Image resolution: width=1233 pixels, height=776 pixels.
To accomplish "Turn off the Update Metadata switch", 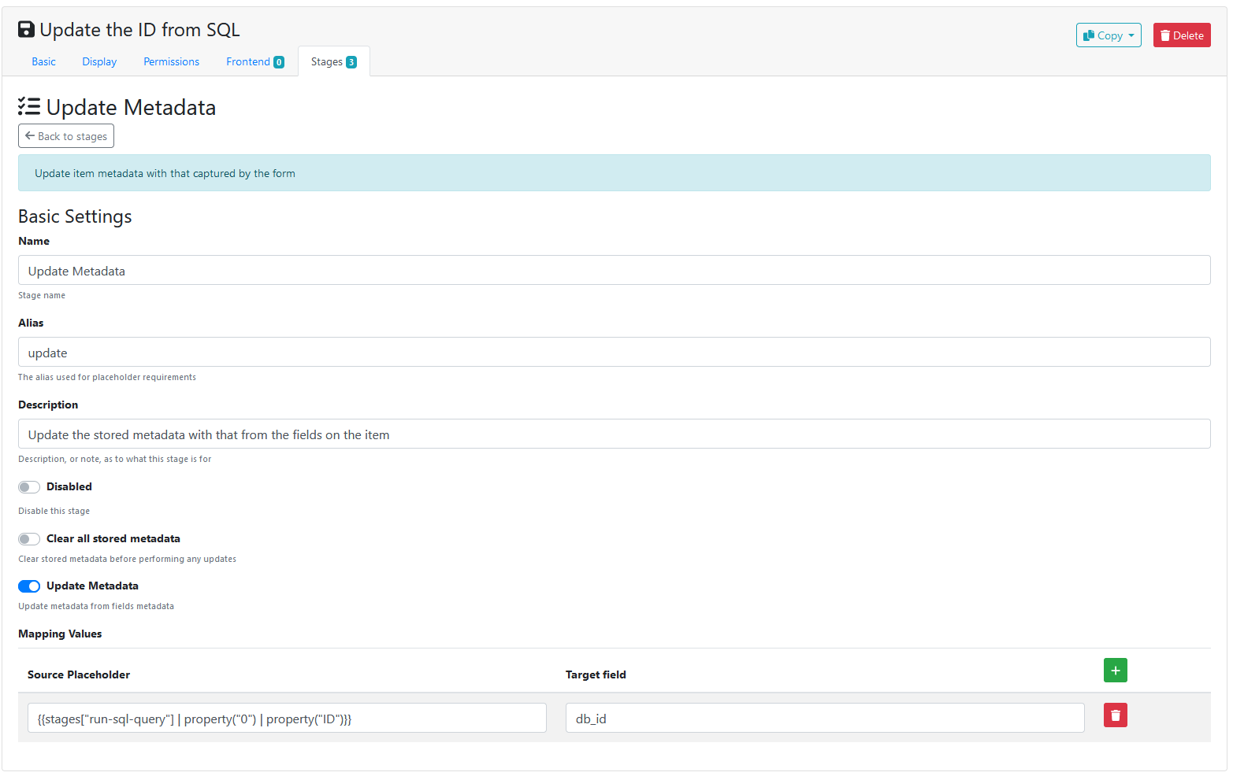I will (29, 586).
